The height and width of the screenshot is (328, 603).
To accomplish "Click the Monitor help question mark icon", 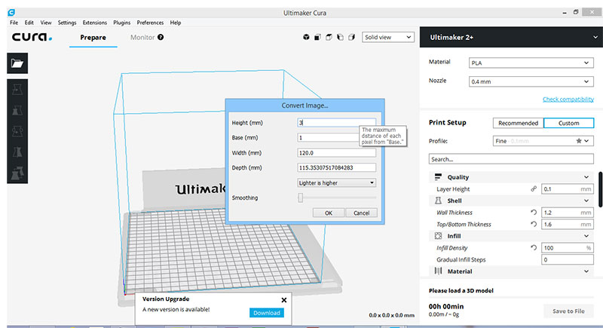I will click(161, 37).
